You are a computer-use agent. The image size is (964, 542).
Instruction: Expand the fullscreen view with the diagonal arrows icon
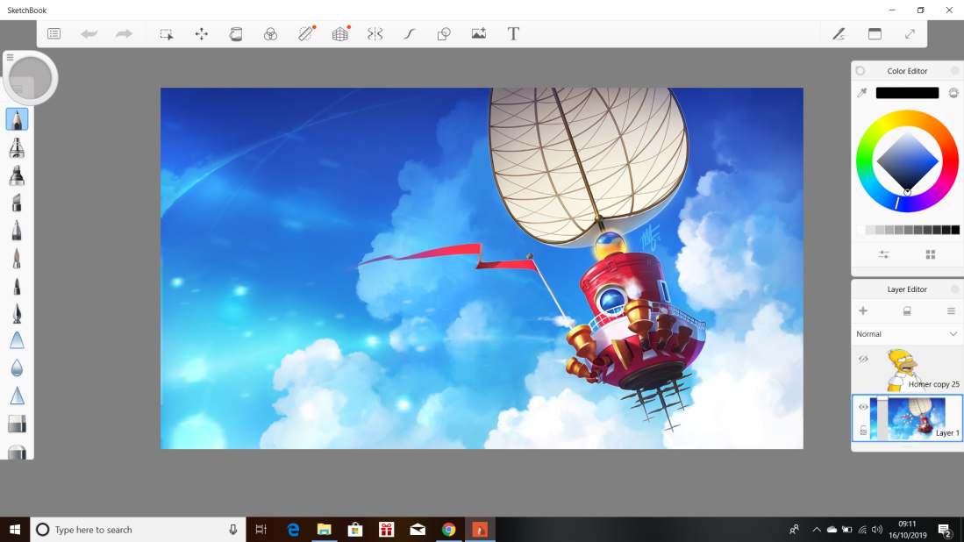(910, 33)
